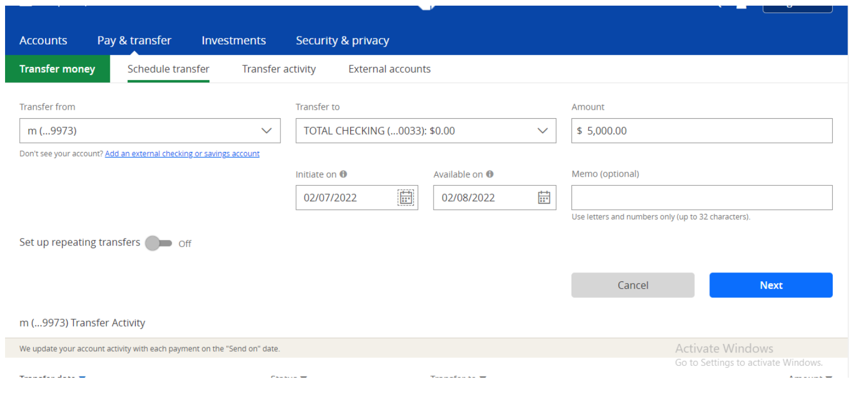The image size is (858, 394).
Task: Open the External accounts tab
Action: 389,69
